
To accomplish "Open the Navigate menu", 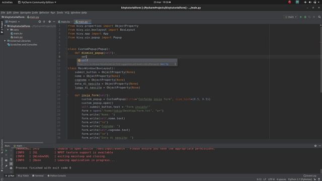I will point(25,13).
